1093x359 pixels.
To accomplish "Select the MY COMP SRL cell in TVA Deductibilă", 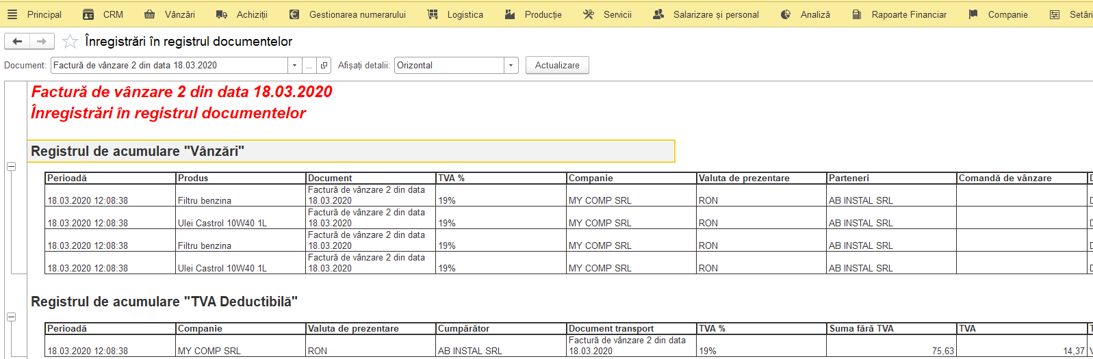I will (241, 346).
